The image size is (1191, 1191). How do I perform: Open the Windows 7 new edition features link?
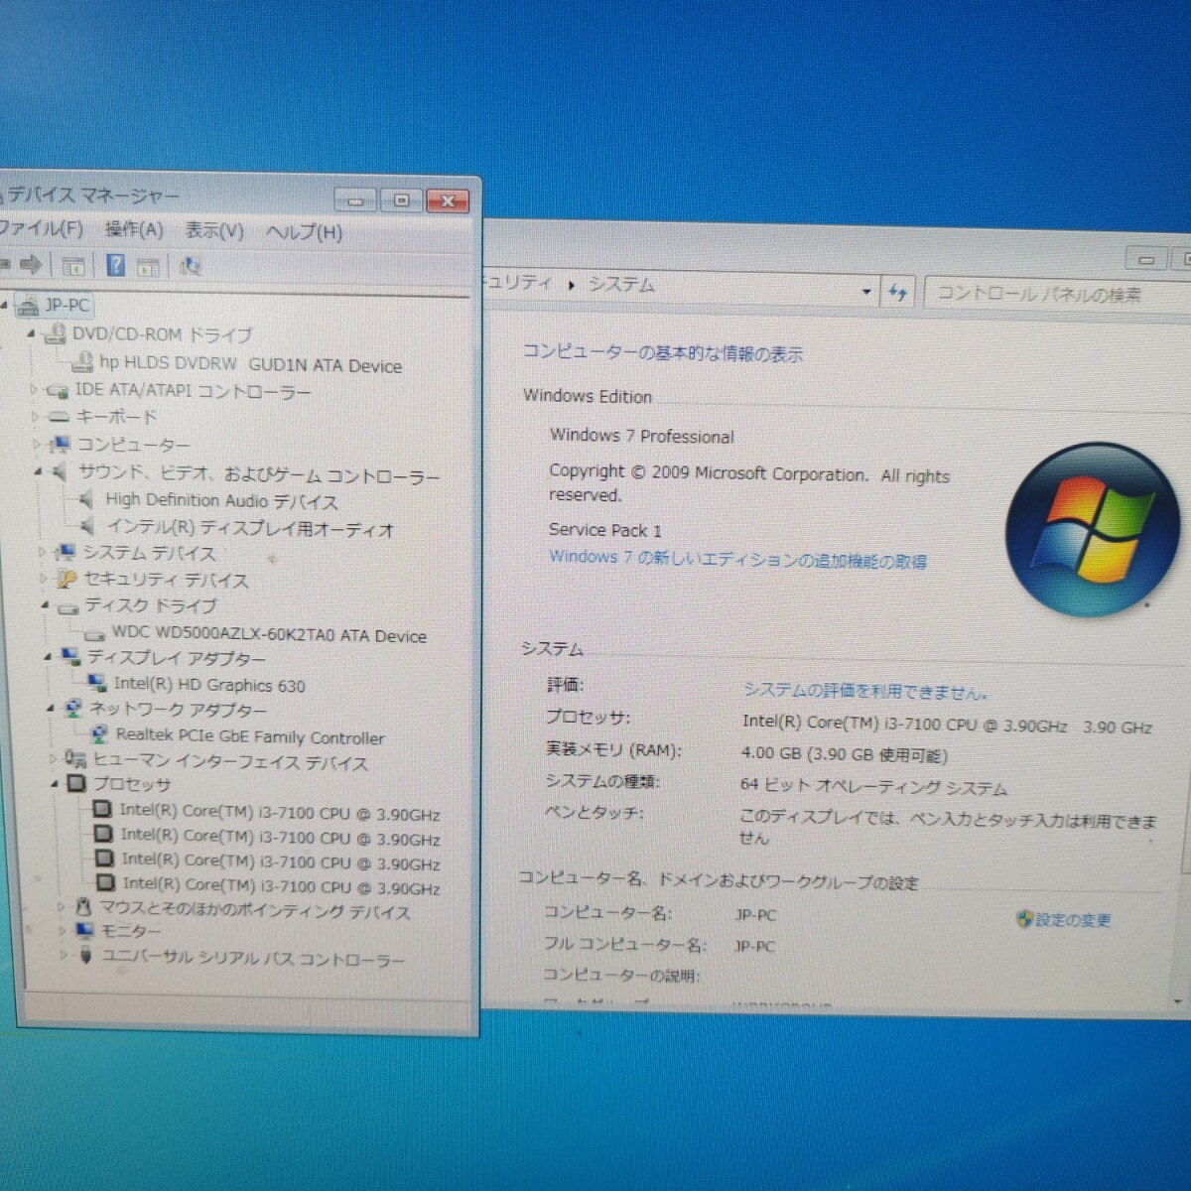tap(737, 559)
